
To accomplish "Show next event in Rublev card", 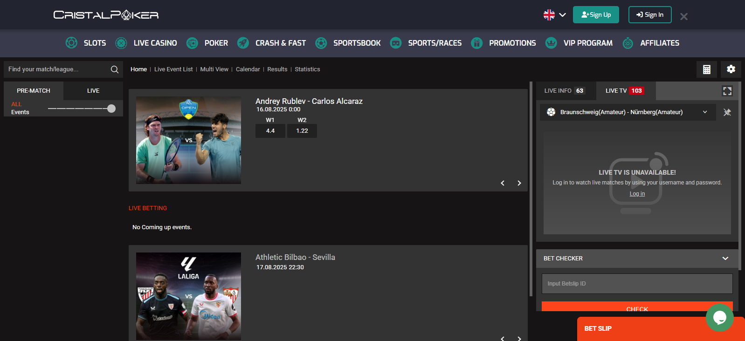I will click(x=519, y=183).
